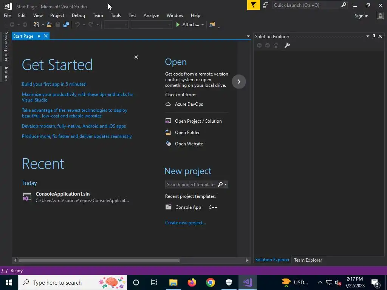Click the Send Feedback icon
The width and height of the screenshot is (387, 290).
(266, 5)
